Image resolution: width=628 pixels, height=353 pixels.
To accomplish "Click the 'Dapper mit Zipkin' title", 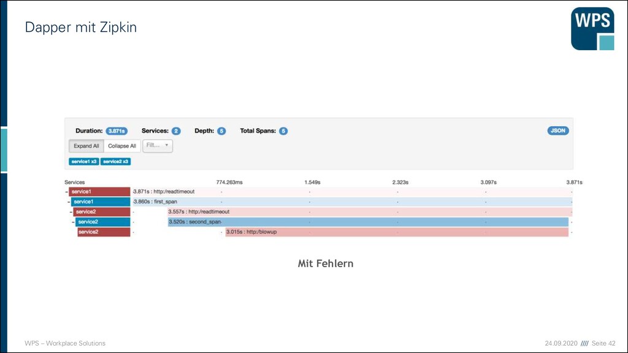I will pos(81,27).
